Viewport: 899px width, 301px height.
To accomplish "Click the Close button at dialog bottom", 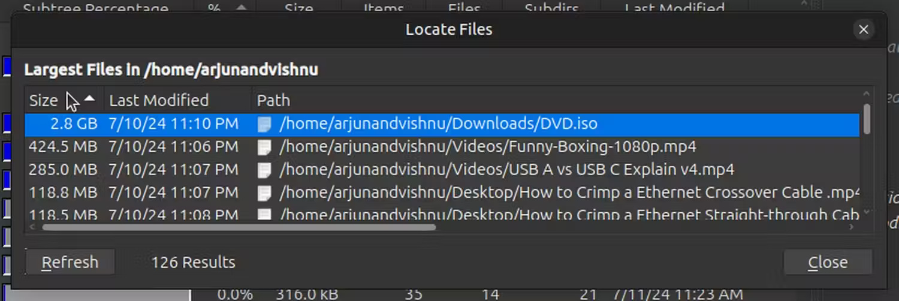I will pos(828,263).
